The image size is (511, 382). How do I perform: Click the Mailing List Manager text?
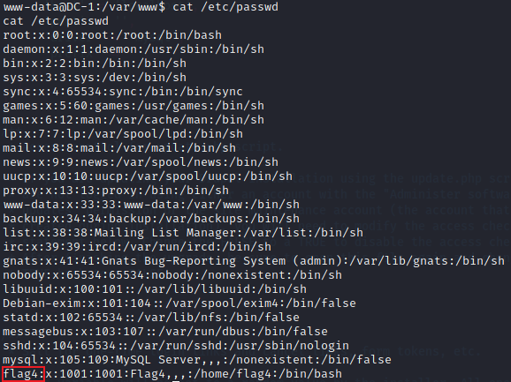click(137, 233)
